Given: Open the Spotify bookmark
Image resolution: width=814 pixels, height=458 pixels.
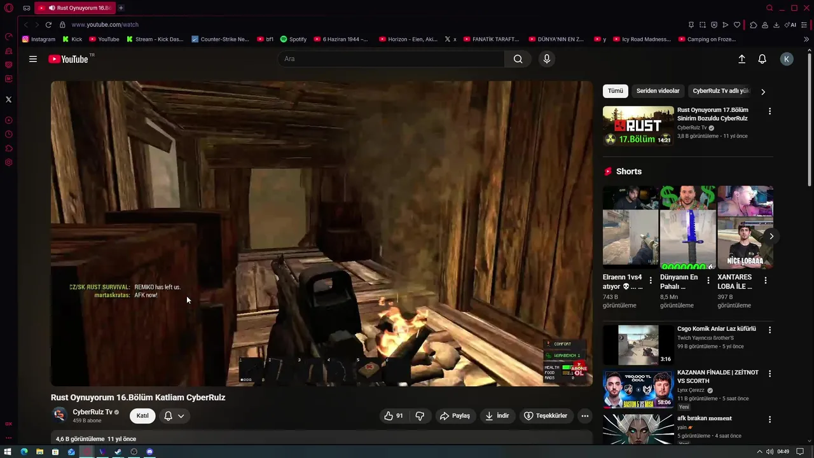Looking at the screenshot, I should tap(293, 39).
